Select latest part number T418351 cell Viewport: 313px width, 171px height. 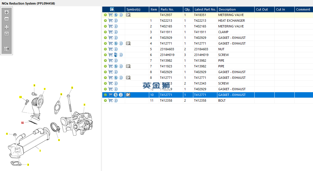click(x=205, y=15)
